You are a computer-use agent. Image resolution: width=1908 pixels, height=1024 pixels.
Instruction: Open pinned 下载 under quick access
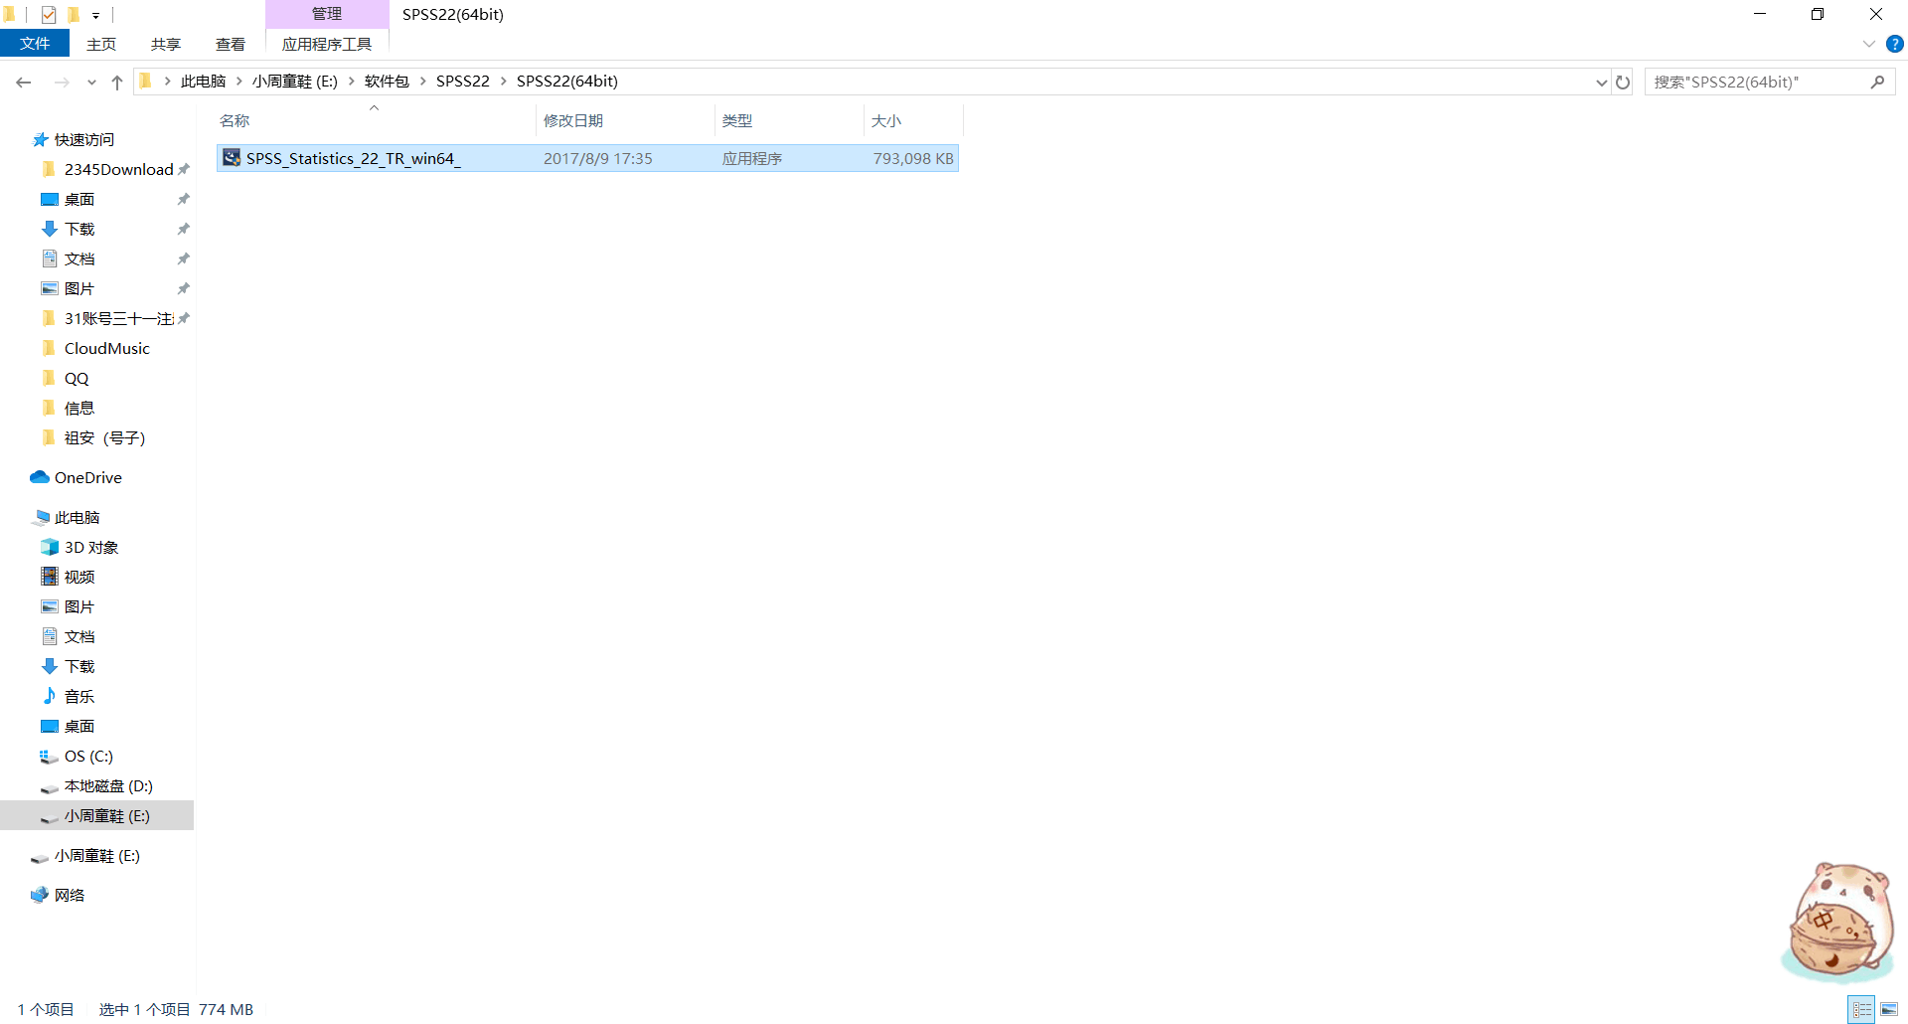pyautogui.click(x=79, y=230)
